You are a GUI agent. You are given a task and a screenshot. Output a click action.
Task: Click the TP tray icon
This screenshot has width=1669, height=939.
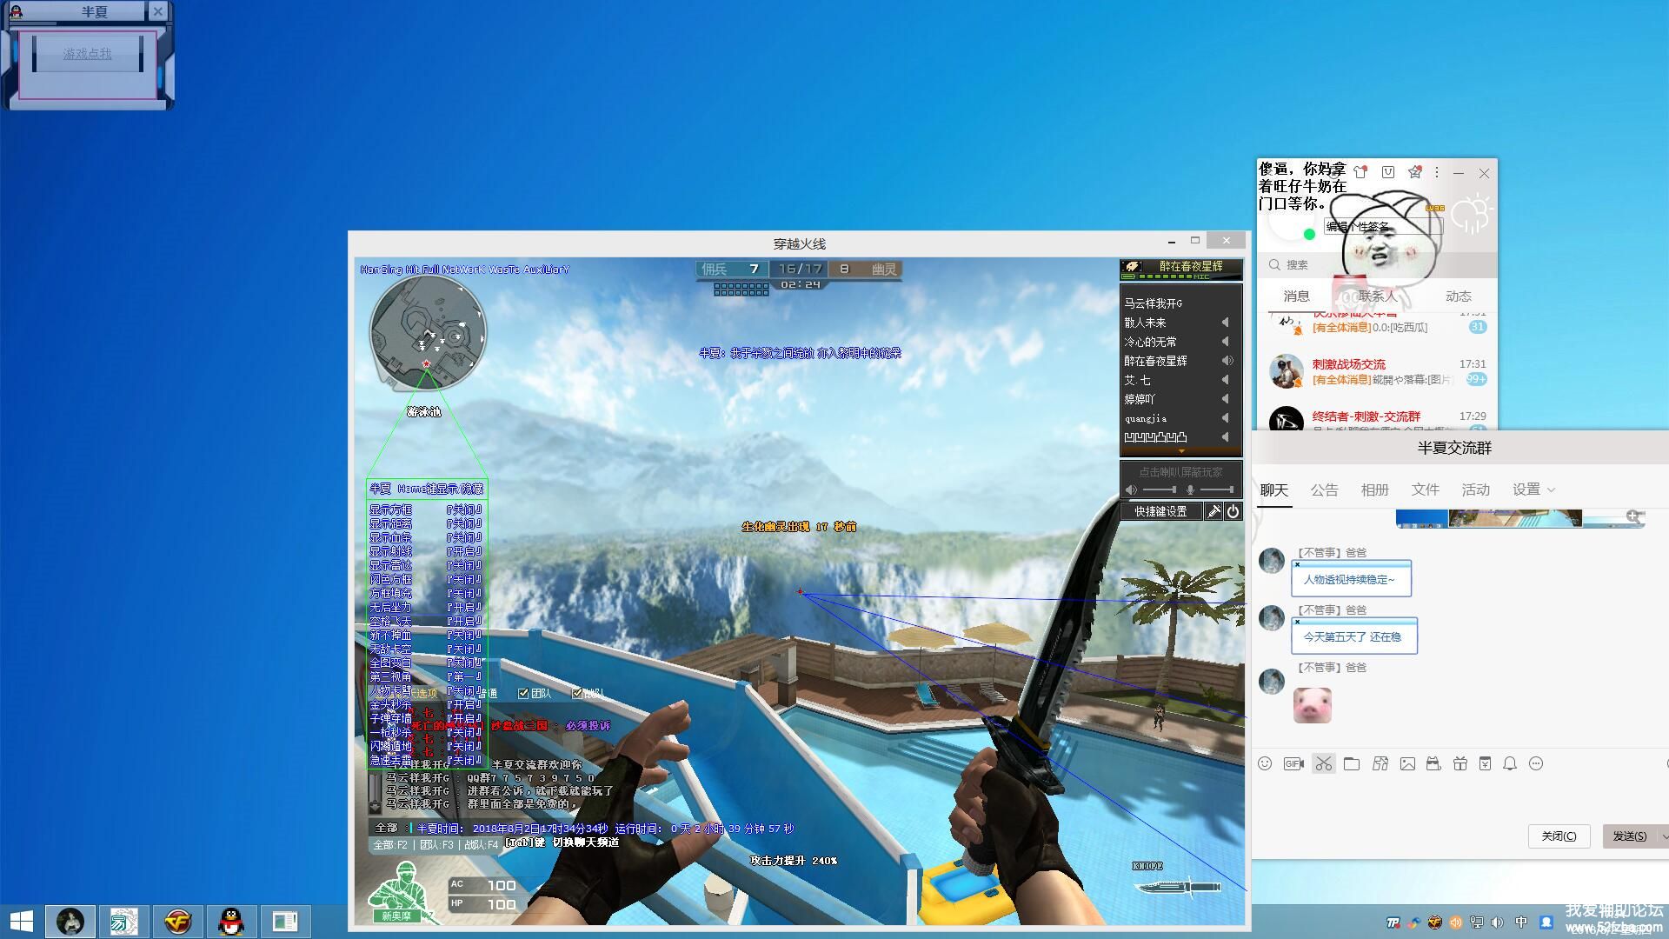point(1393,922)
